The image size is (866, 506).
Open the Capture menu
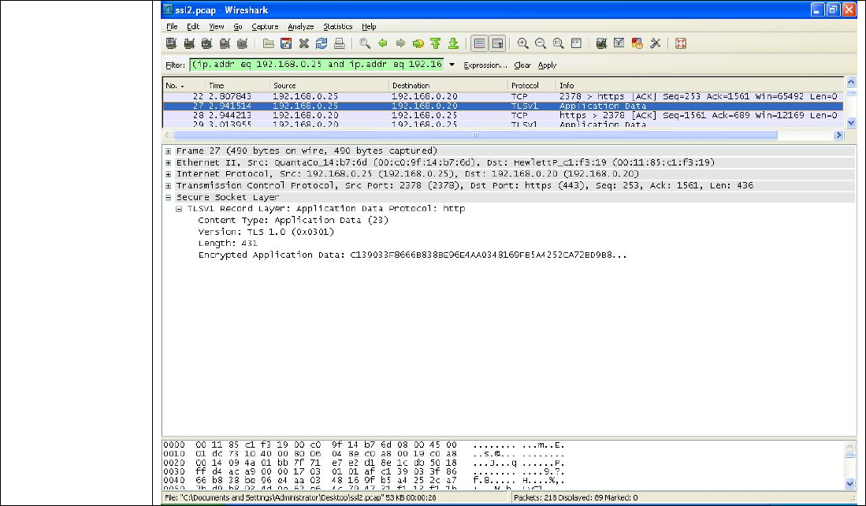point(265,27)
